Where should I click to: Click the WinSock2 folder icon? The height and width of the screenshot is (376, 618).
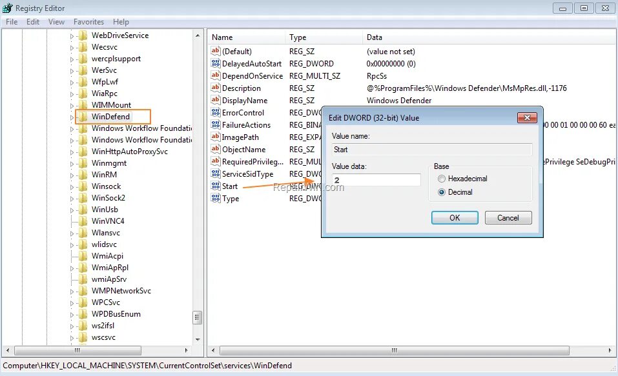[83, 198]
